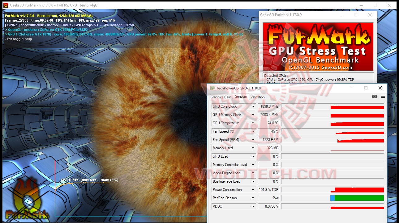Click the Power Consumption history graph
The height and width of the screenshot is (223, 399).
[332, 190]
